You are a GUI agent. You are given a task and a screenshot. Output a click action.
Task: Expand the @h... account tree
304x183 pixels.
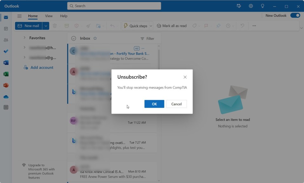click(x=24, y=47)
